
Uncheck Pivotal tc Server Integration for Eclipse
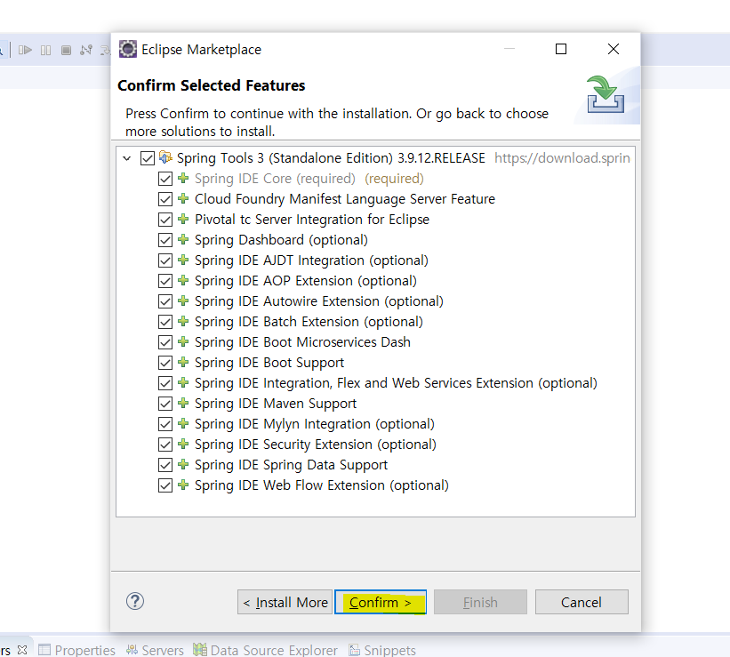[x=165, y=220]
